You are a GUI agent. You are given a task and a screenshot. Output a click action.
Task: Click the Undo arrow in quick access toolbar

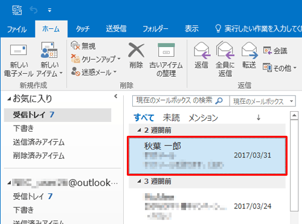pos(34,10)
